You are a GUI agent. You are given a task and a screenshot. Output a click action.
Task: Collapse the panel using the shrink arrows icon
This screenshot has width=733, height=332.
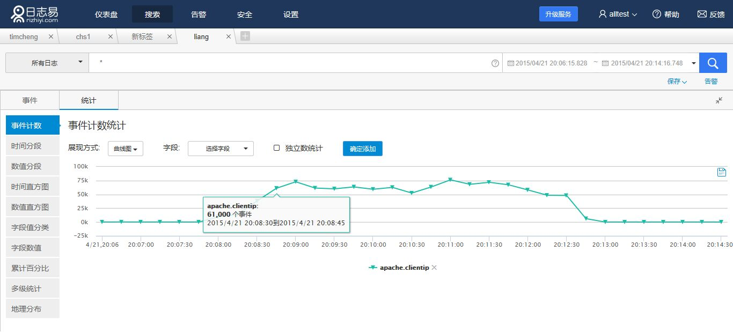pyautogui.click(x=719, y=100)
